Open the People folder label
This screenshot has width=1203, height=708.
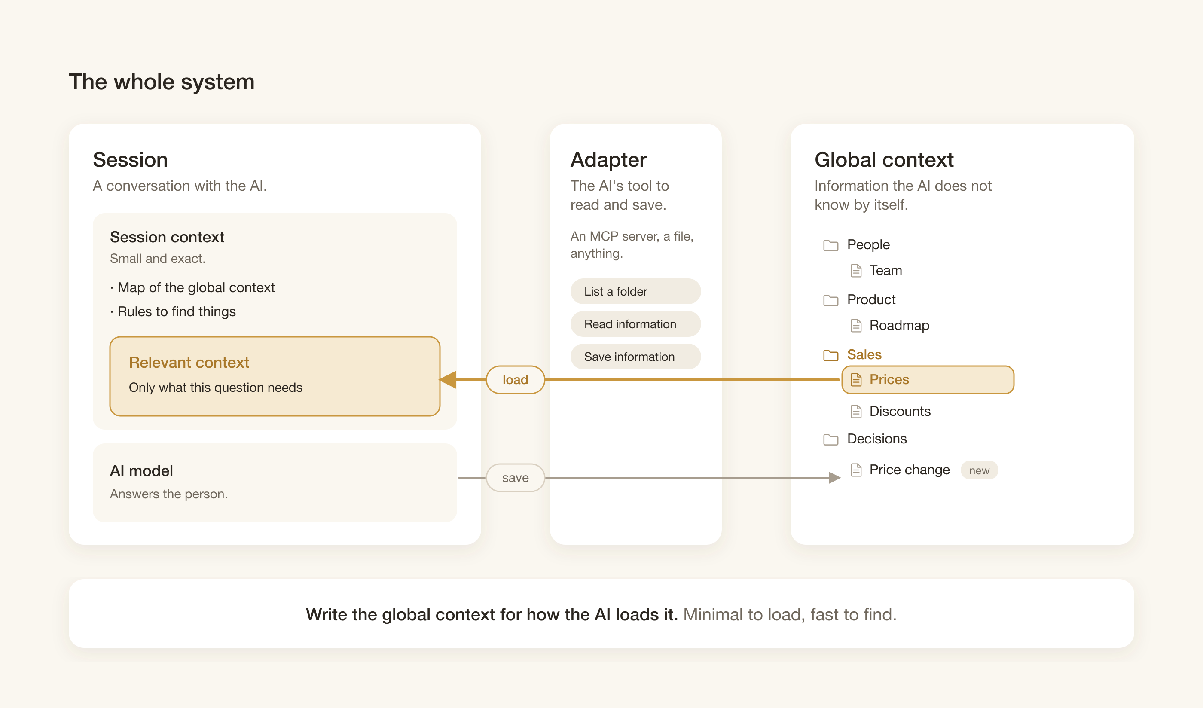(868, 244)
